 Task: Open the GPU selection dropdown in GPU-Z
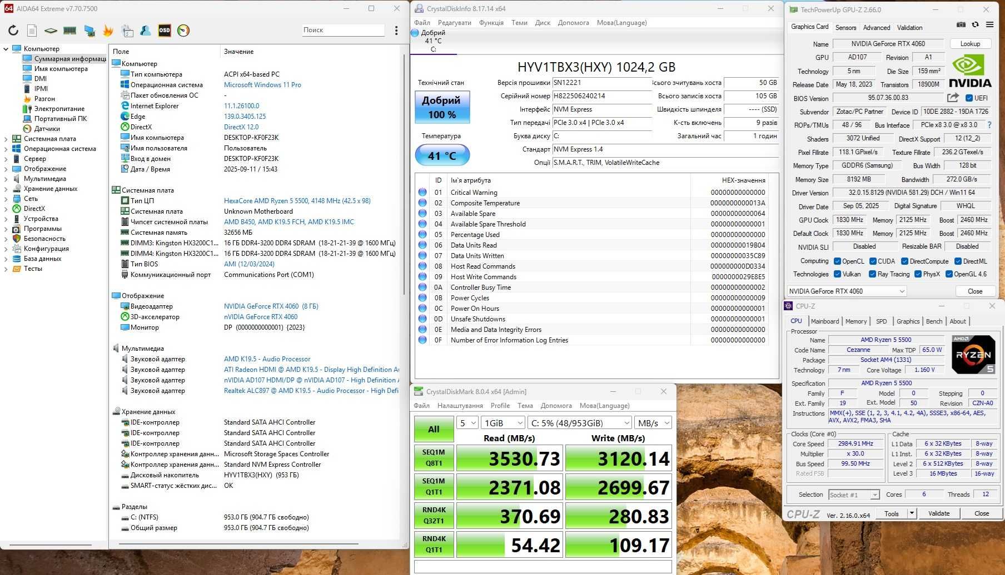[847, 291]
